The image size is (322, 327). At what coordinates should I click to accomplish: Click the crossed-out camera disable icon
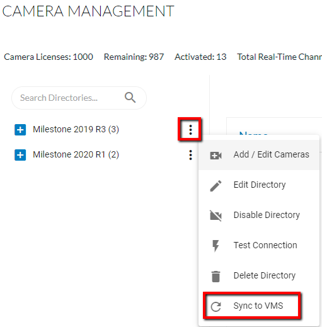point(216,215)
